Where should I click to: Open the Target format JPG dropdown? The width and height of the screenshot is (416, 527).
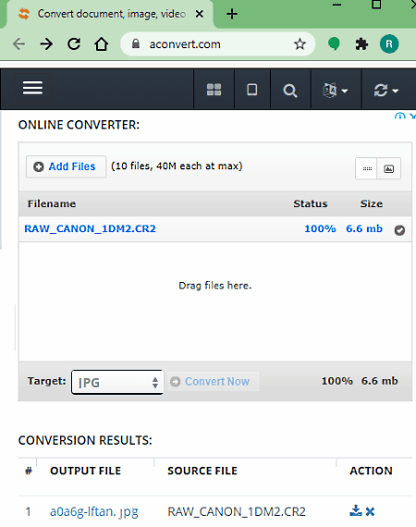117,382
